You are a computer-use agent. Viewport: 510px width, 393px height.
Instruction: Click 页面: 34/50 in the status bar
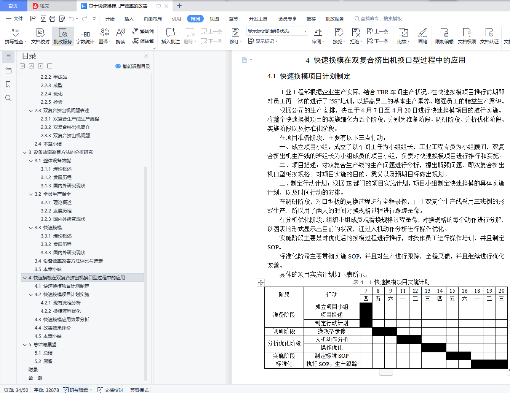16,390
